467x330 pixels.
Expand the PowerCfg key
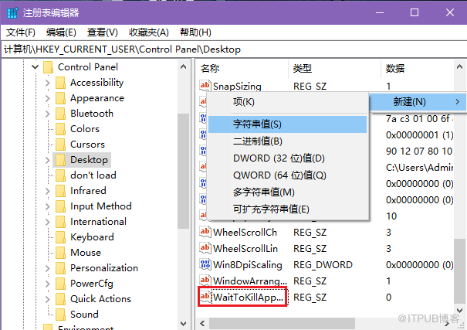(47, 284)
